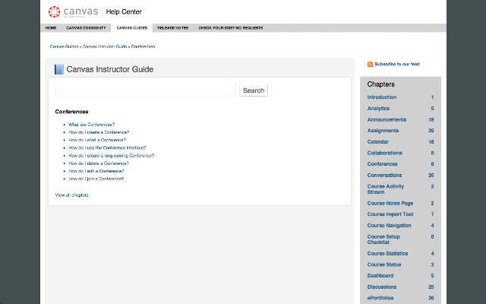Select the Canvas Guides tab

point(131,28)
